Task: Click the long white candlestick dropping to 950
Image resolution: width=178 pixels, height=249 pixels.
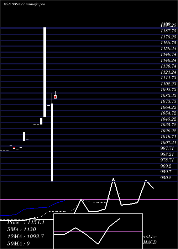Action: 52,142
